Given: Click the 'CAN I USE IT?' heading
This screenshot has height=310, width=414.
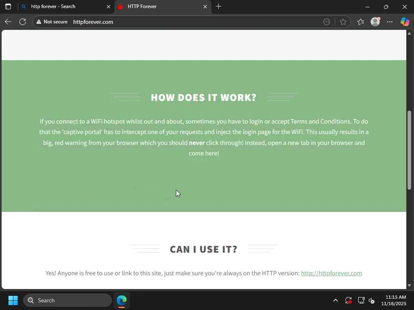Looking at the screenshot, I should (204, 249).
